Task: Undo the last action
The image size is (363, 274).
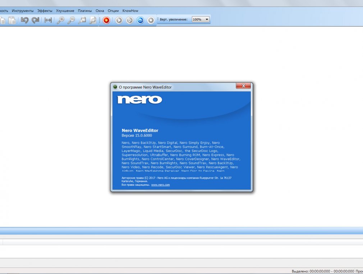Action: coord(24,20)
